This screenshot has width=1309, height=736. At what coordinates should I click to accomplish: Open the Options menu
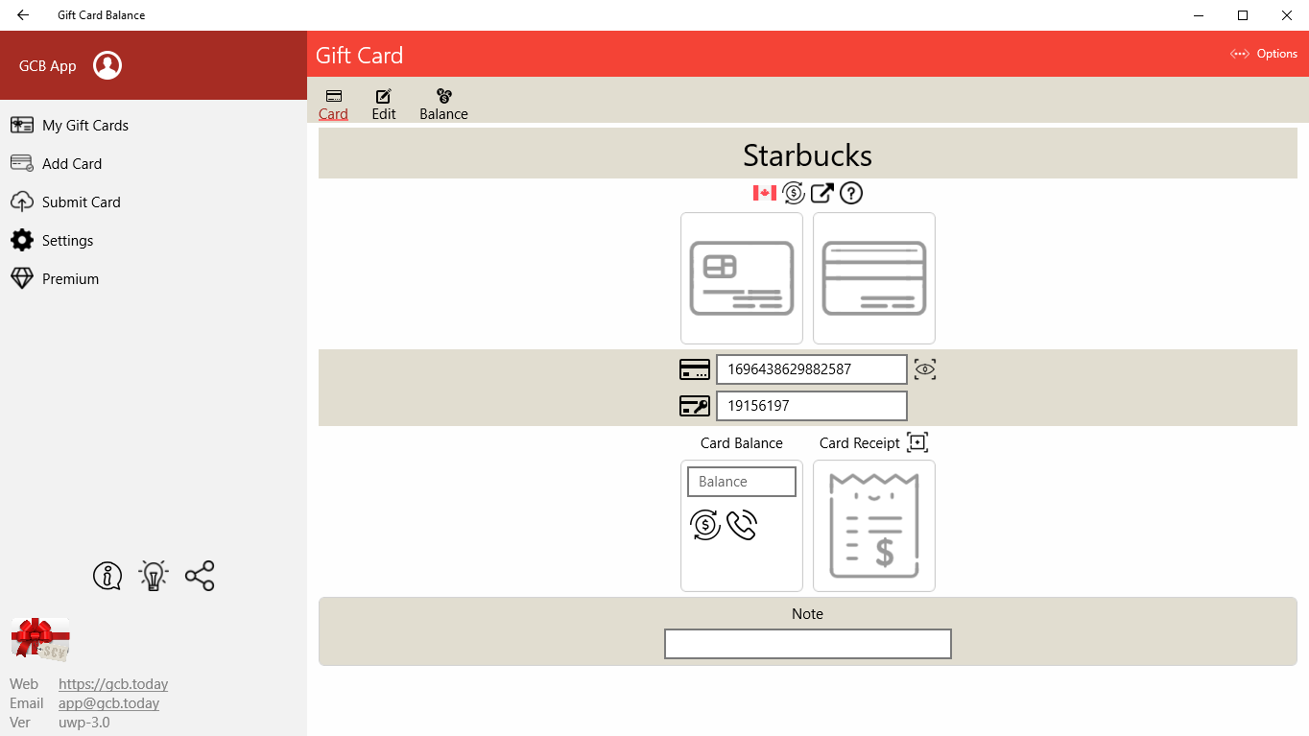point(1264,54)
